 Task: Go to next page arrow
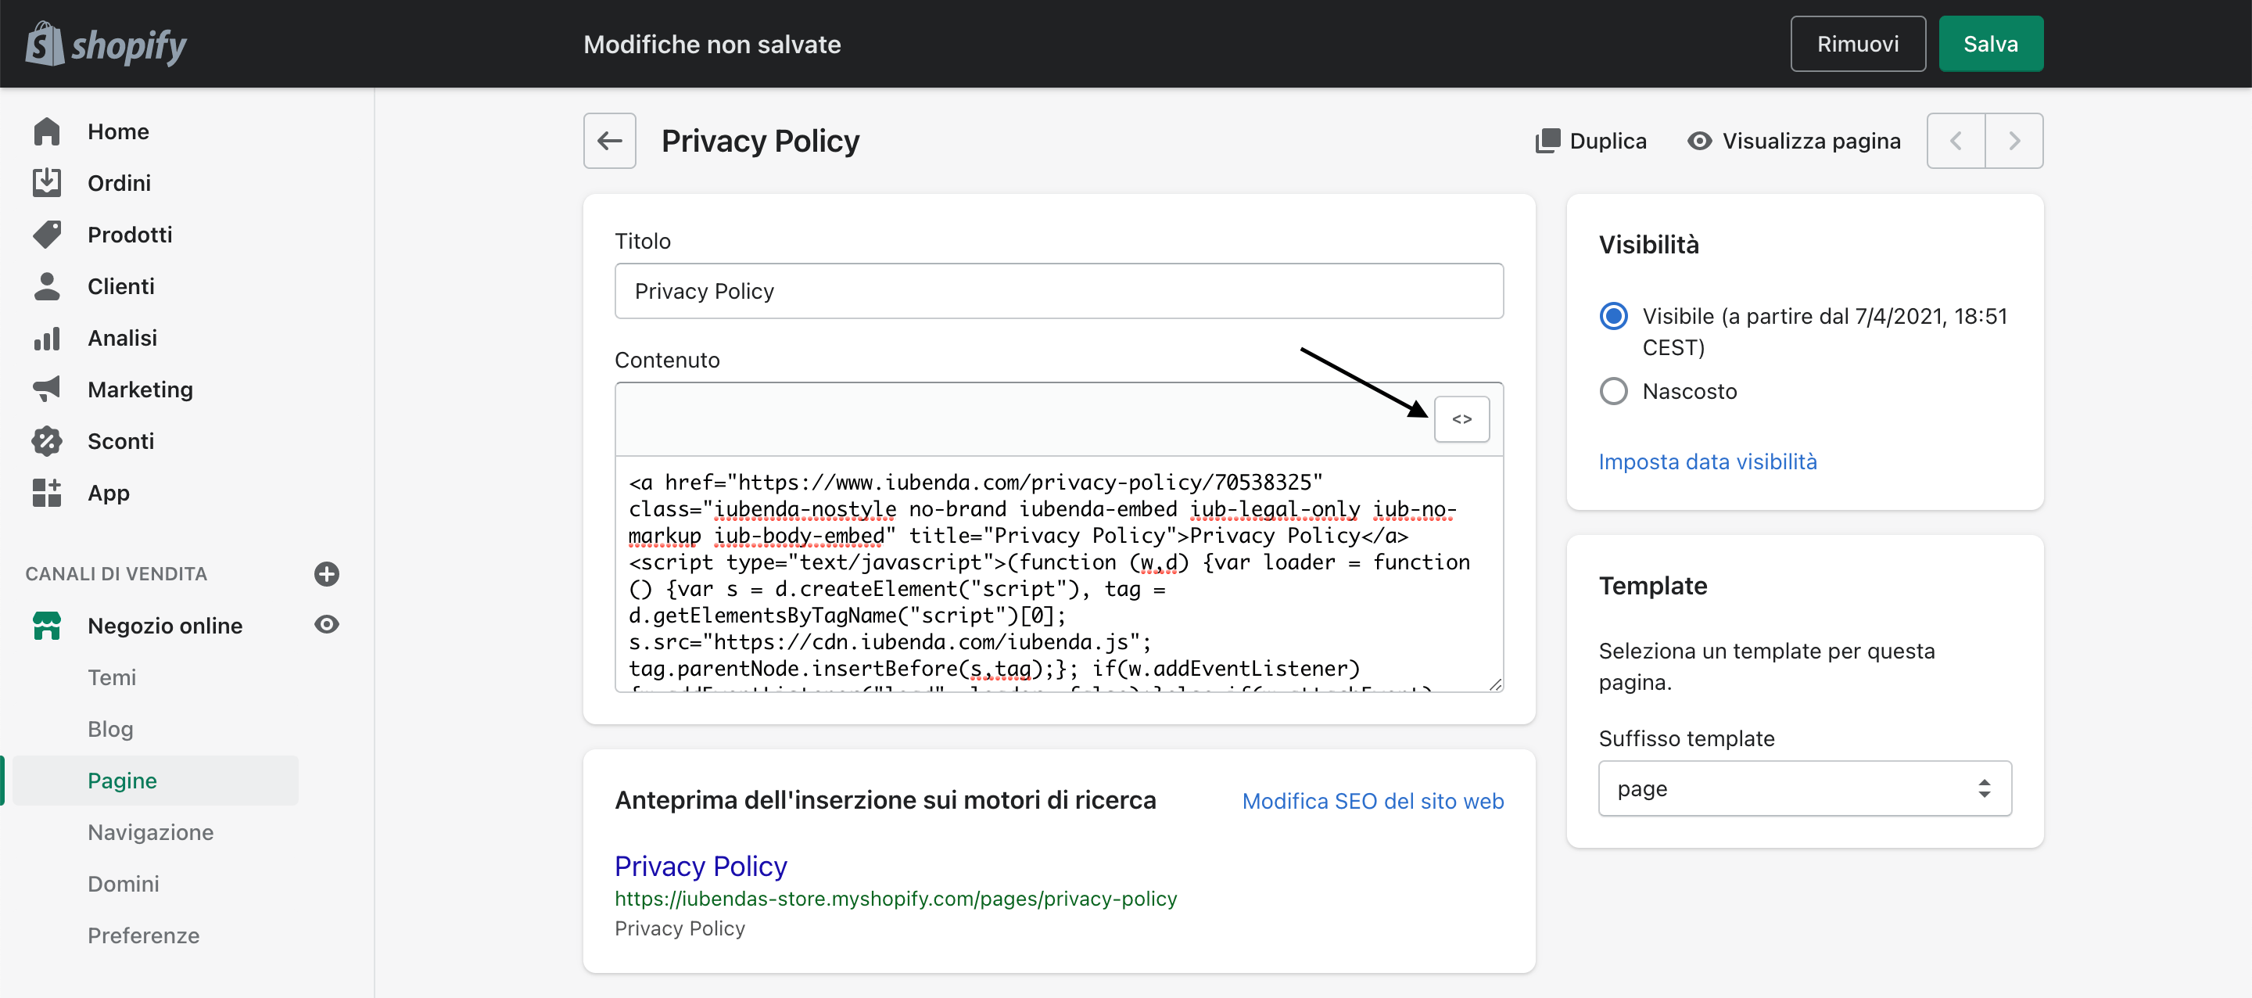pos(2014,141)
